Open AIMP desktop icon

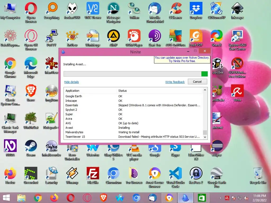click(113, 38)
